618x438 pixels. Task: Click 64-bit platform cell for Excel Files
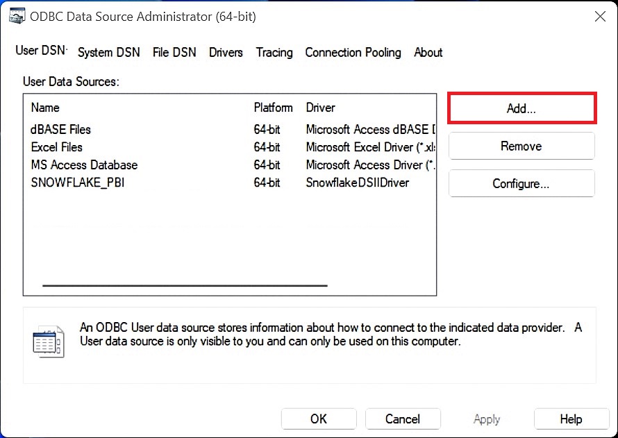tap(267, 147)
